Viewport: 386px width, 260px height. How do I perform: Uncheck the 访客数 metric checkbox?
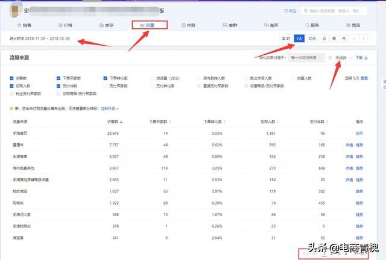click(11, 78)
